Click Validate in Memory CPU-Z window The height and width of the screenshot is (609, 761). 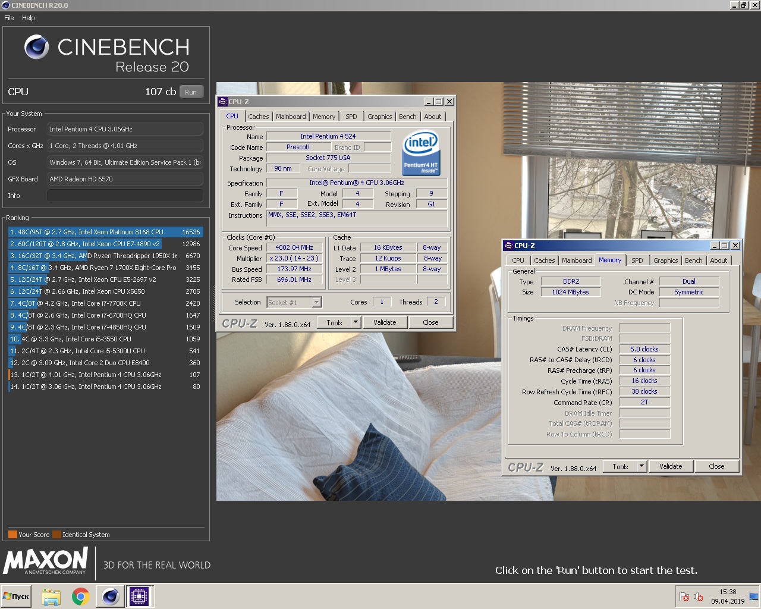671,467
